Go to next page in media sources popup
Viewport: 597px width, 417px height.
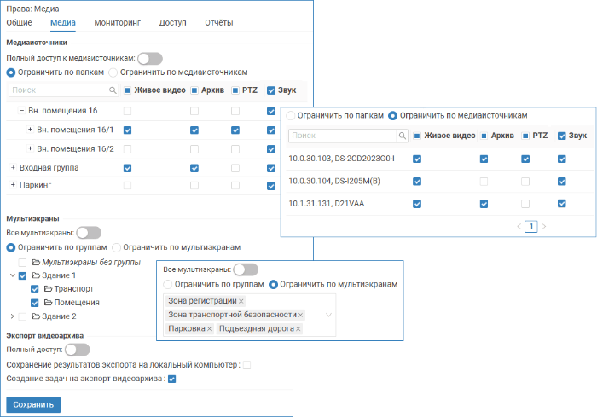pyautogui.click(x=544, y=227)
